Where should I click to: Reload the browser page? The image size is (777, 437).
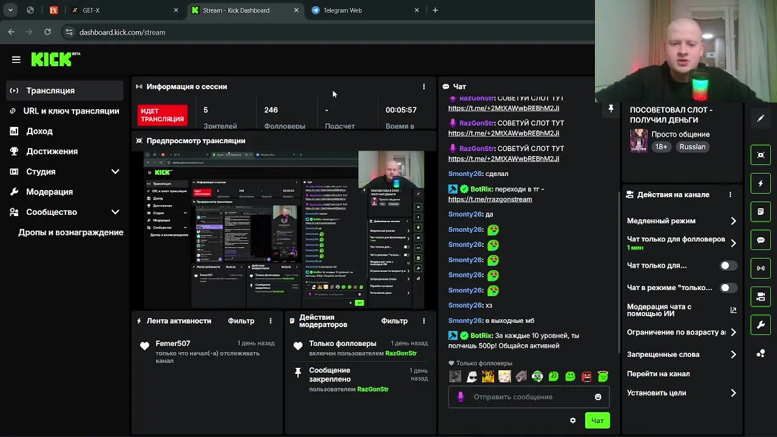(x=47, y=32)
